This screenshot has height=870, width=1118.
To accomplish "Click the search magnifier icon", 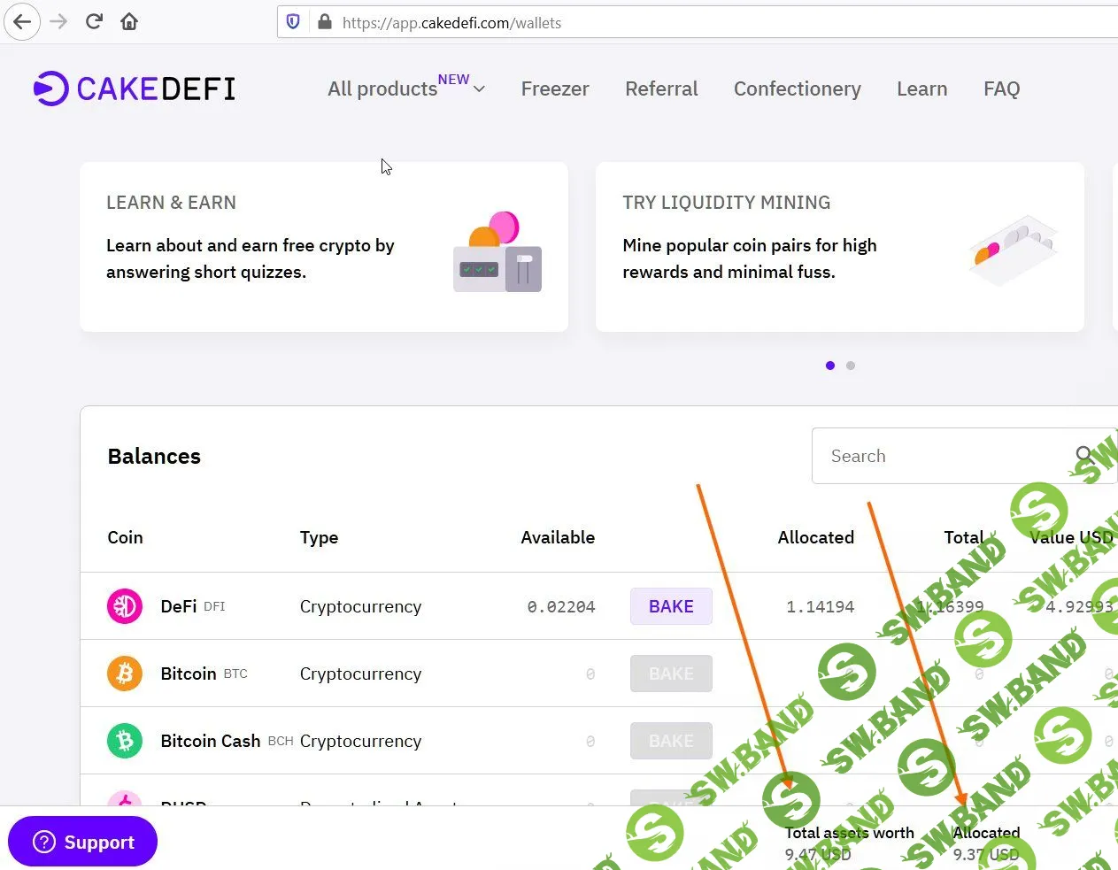I will (x=1084, y=456).
